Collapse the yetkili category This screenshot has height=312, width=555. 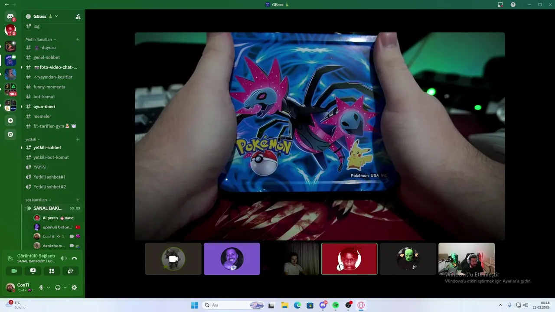click(33, 139)
